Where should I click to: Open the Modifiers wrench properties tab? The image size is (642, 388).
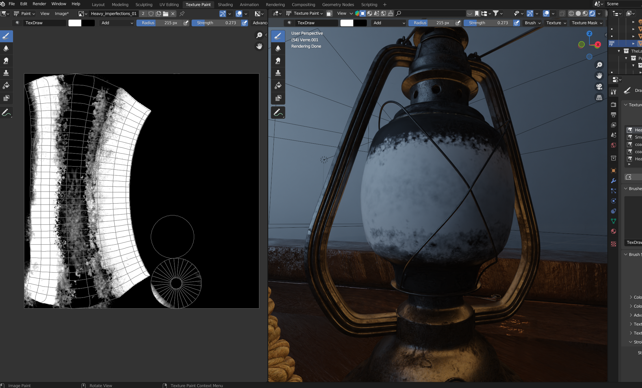[613, 181]
